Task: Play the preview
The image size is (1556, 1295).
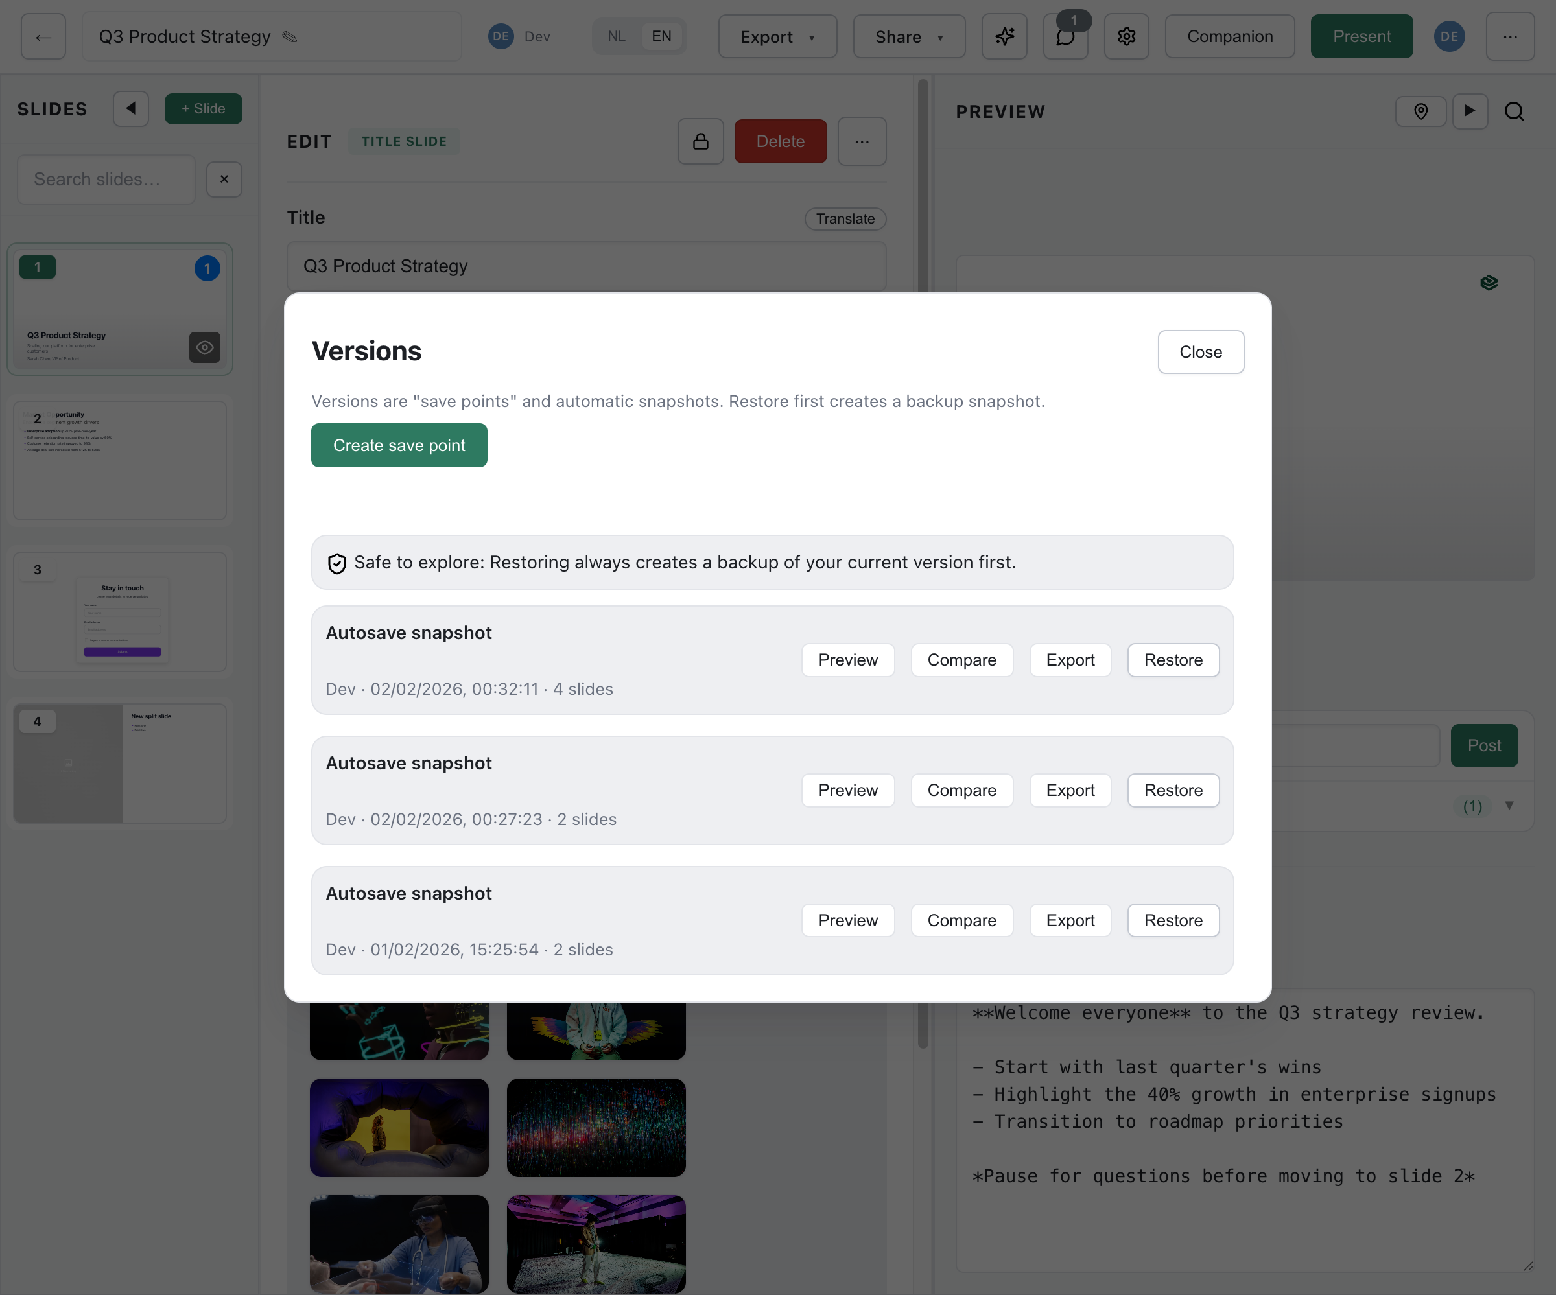Action: pyautogui.click(x=1470, y=111)
